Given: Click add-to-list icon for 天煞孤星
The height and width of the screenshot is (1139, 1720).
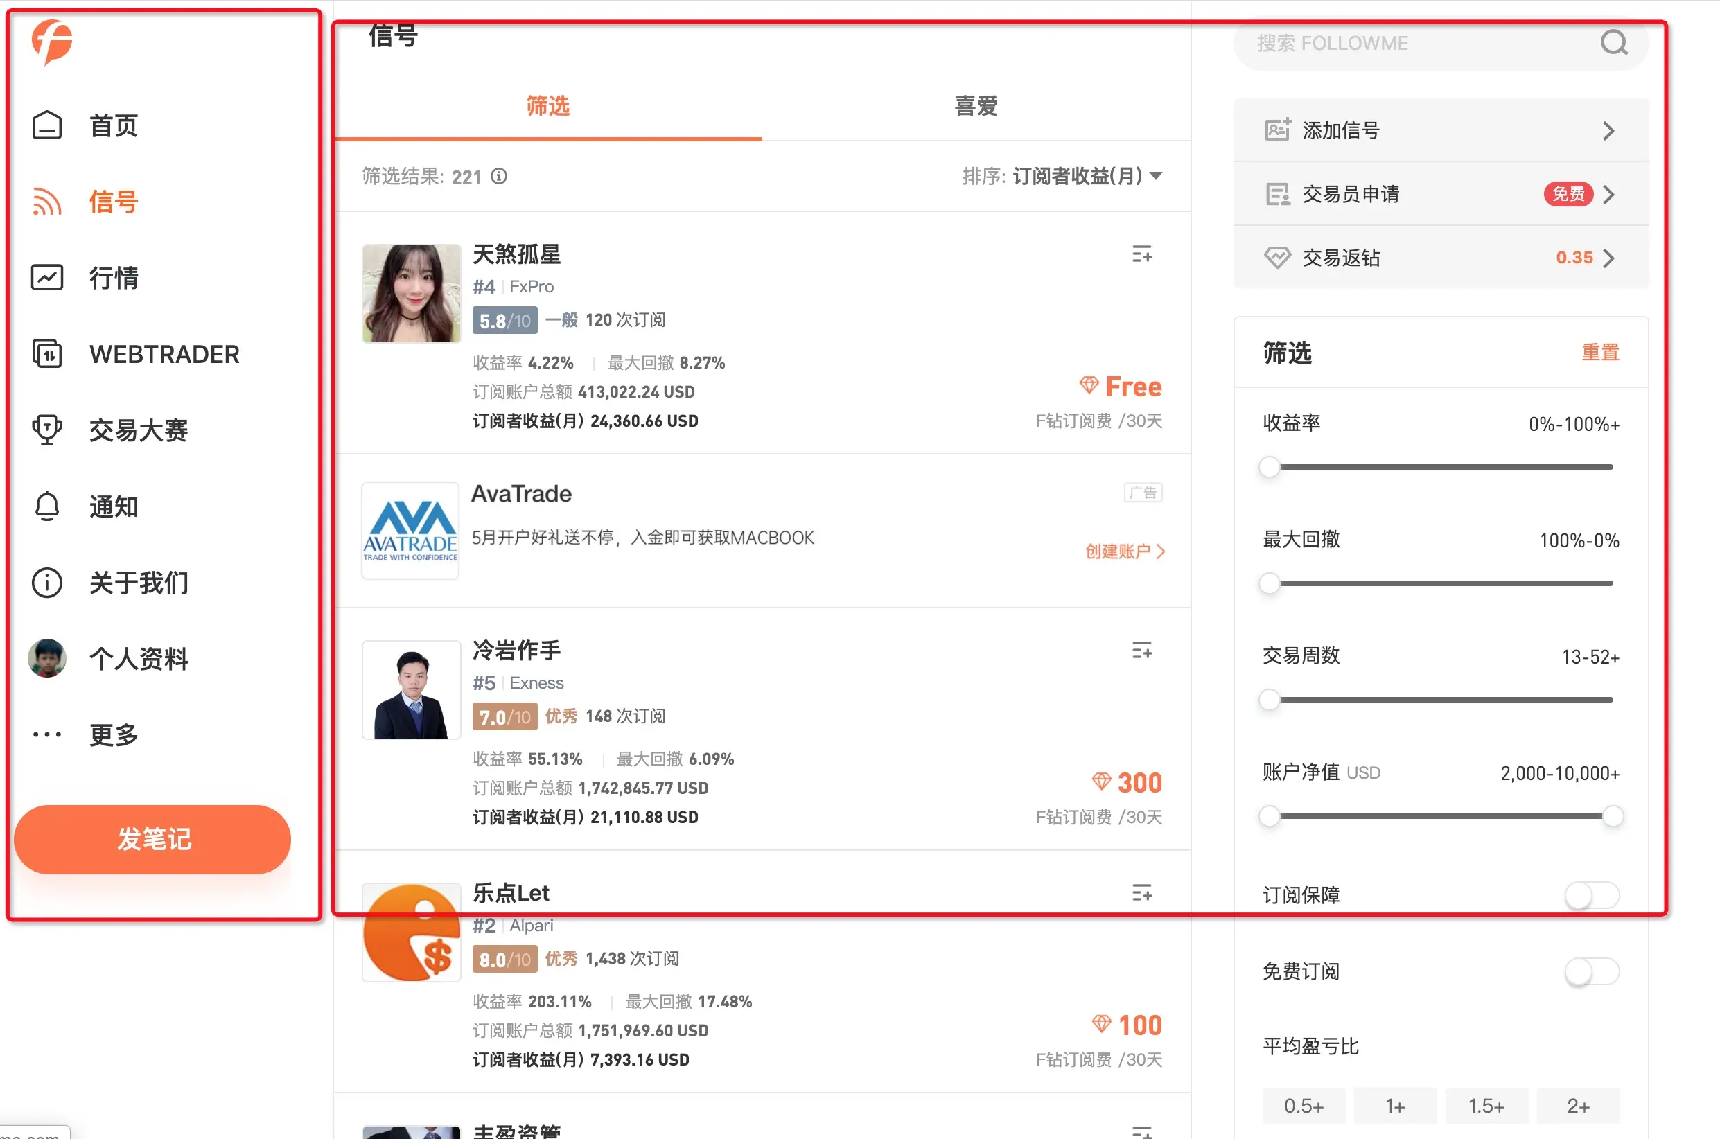Looking at the screenshot, I should click(1142, 254).
